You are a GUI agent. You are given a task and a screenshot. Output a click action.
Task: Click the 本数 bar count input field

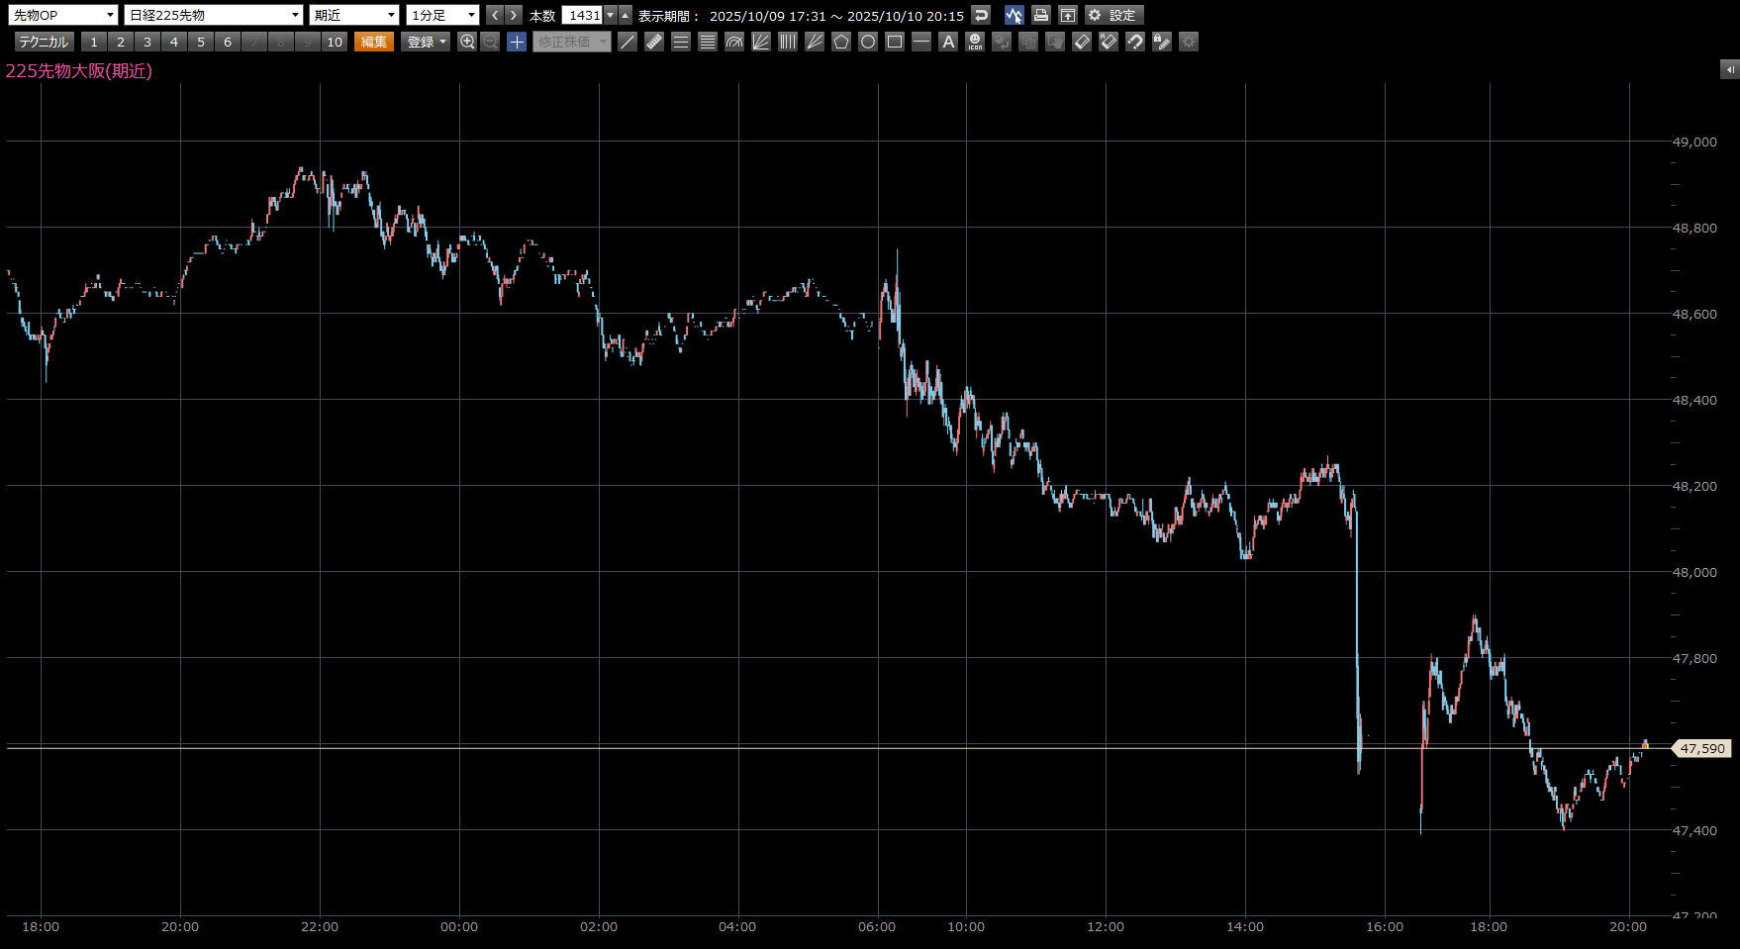(x=583, y=15)
